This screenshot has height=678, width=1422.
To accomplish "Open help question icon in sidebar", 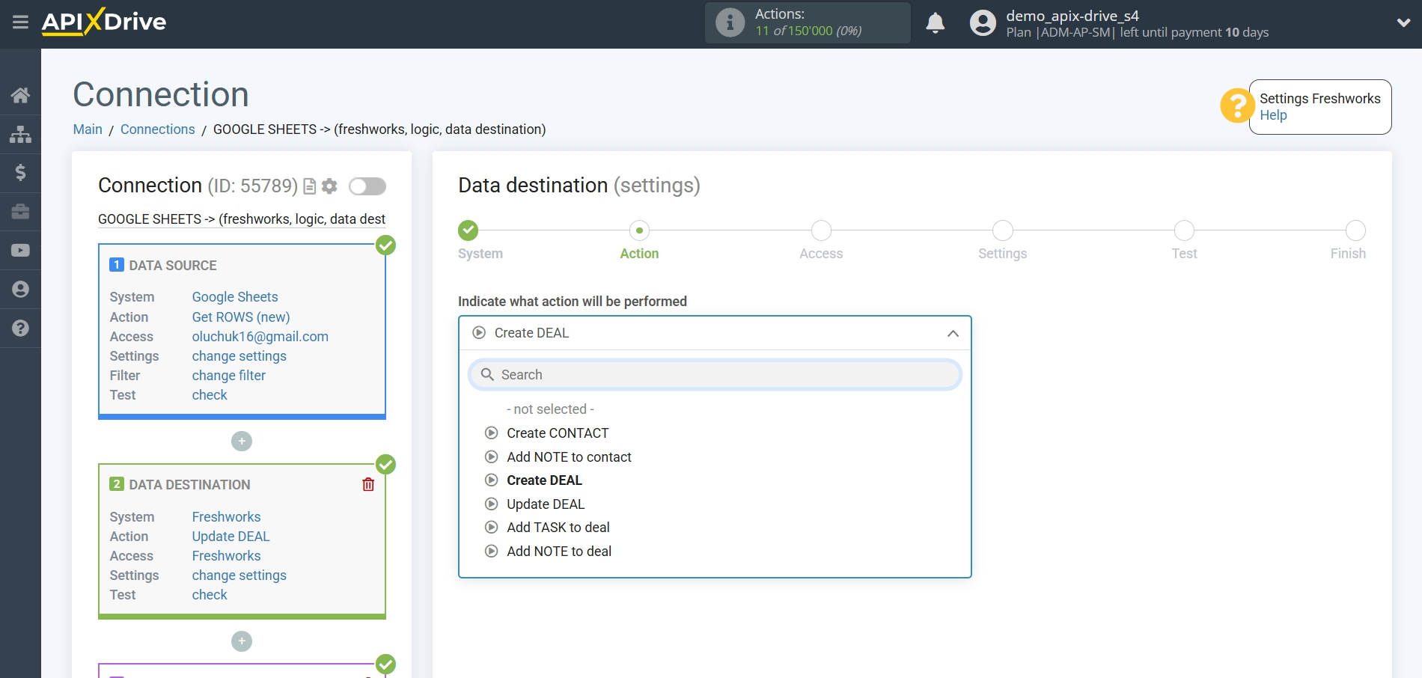I will pos(20,329).
